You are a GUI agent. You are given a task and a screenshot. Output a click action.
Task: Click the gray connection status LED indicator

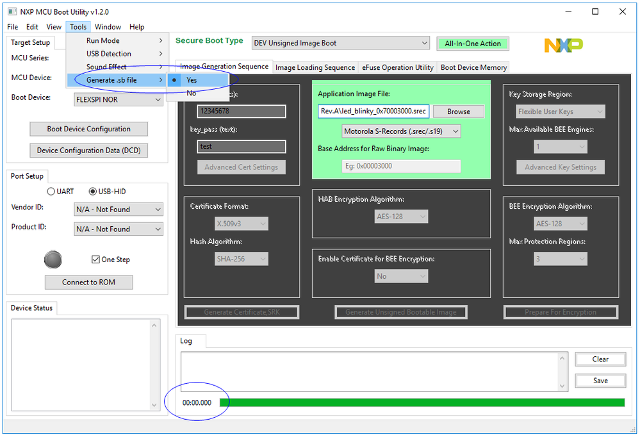point(53,260)
